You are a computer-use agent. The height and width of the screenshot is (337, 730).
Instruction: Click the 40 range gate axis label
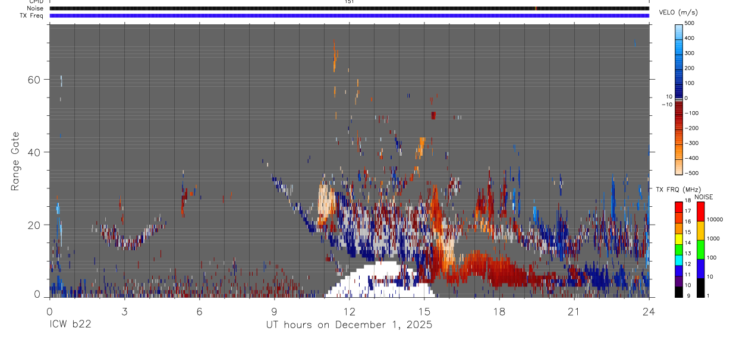(x=33, y=152)
